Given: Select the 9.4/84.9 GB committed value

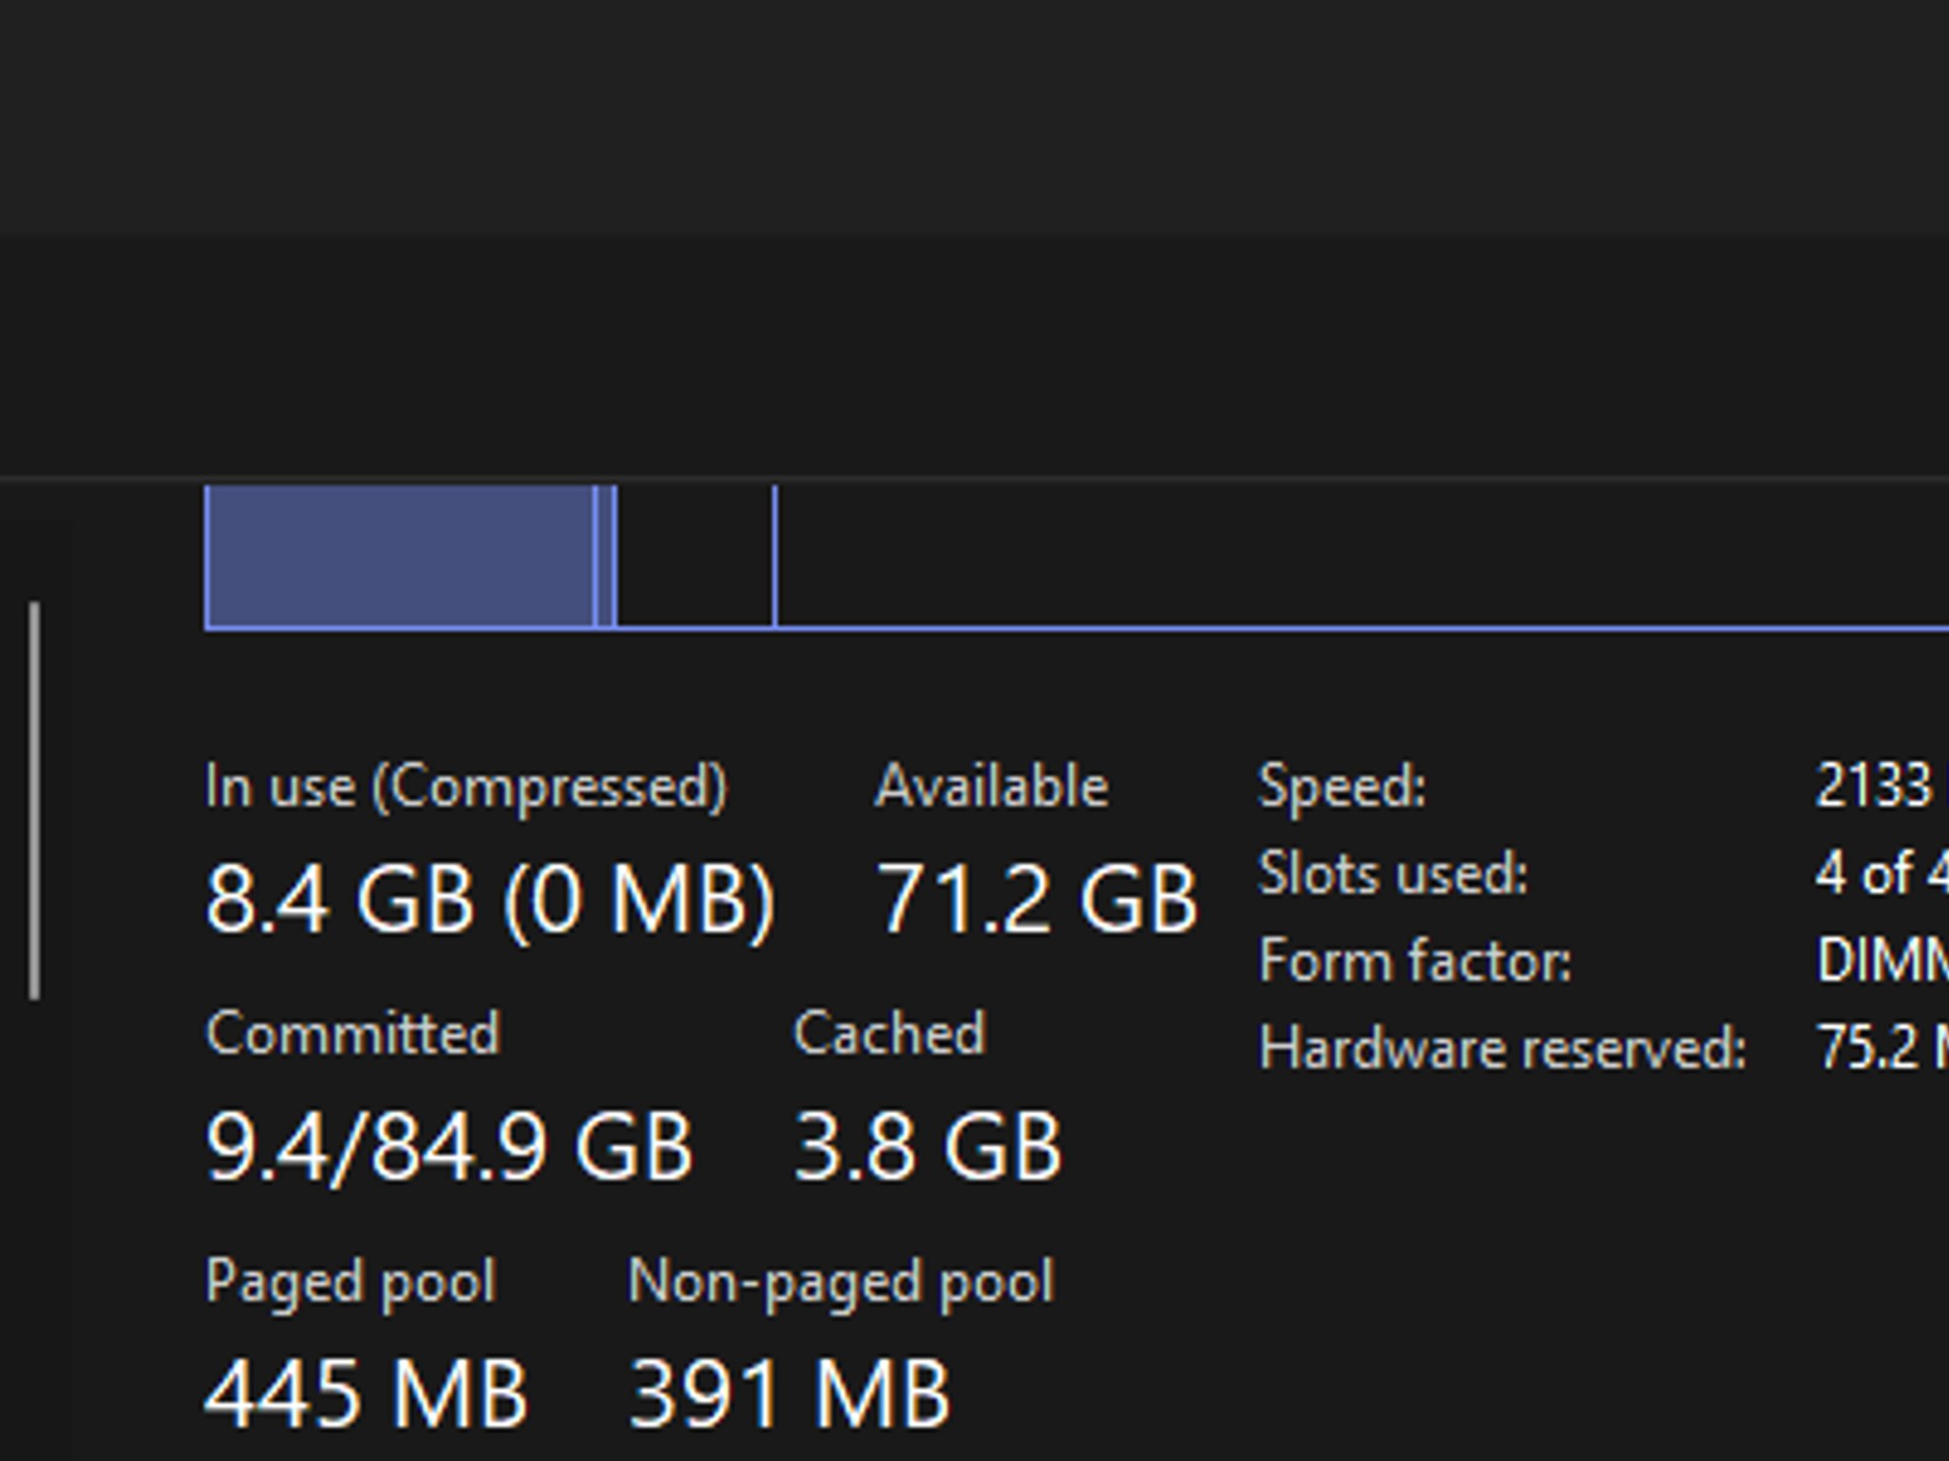Looking at the screenshot, I should click(x=448, y=1147).
